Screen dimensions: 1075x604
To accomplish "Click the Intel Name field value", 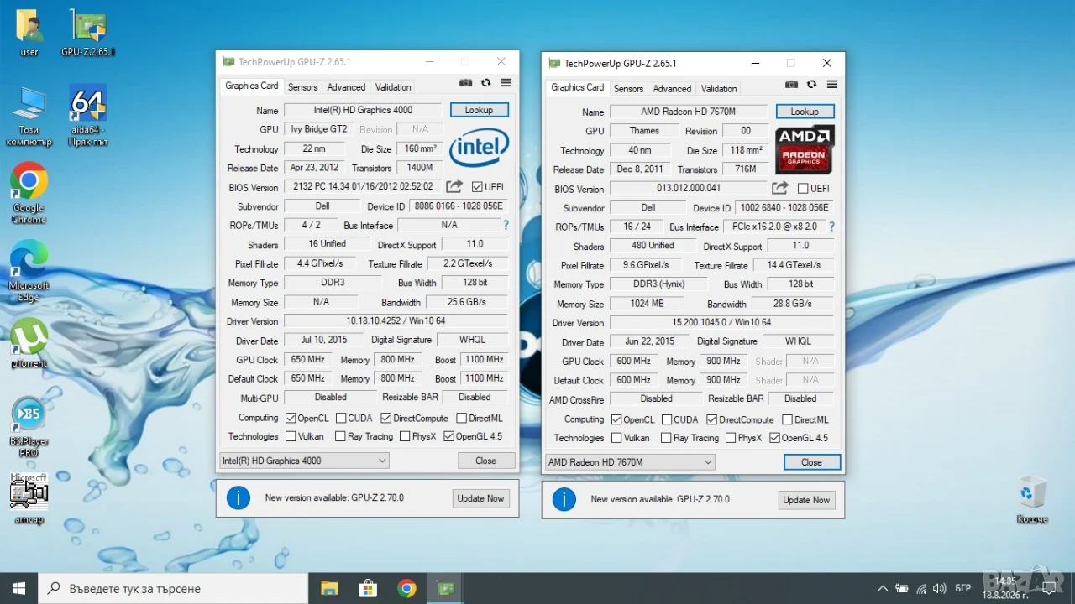I will 363,110.
